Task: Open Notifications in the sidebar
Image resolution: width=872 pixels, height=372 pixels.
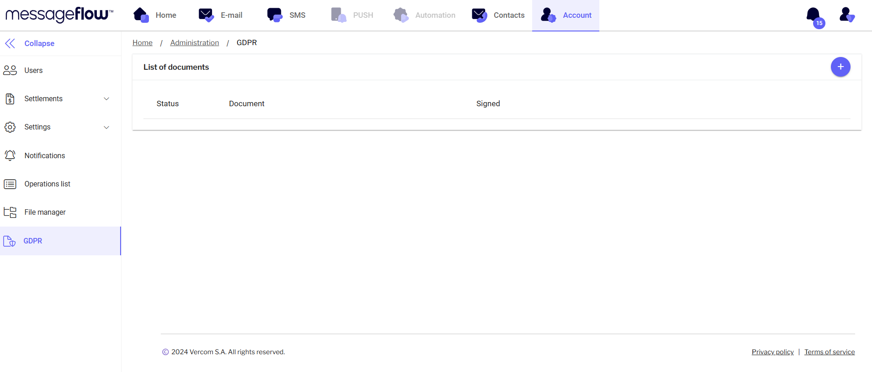Action: (x=44, y=155)
